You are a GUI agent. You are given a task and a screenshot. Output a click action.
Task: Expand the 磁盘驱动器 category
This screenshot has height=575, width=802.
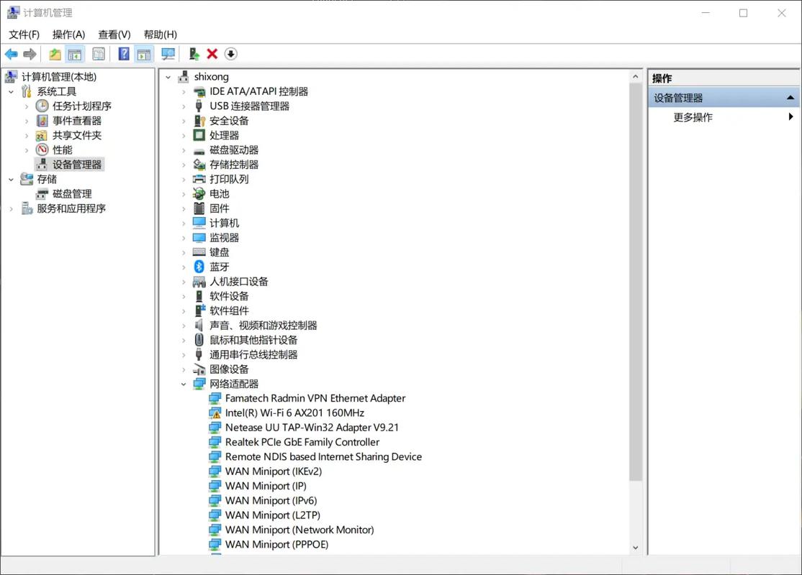(x=184, y=150)
